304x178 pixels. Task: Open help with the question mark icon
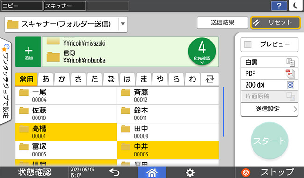click(279, 6)
